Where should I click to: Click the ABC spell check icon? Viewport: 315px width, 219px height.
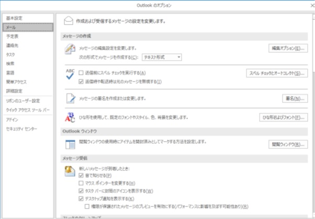point(70,76)
